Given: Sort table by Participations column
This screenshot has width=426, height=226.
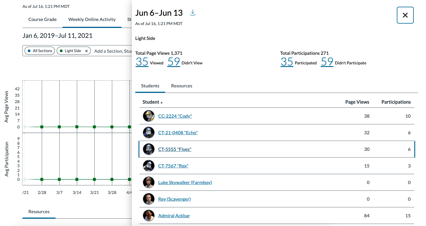Looking at the screenshot, I should (x=396, y=102).
